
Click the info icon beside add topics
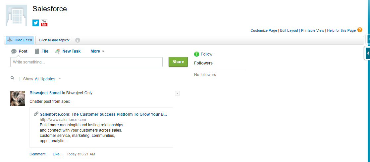tap(78, 40)
